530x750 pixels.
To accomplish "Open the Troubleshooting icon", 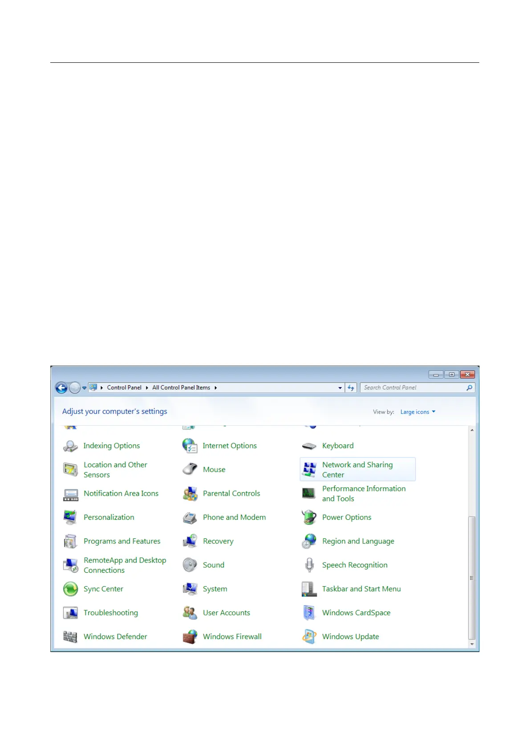I will 70,613.
